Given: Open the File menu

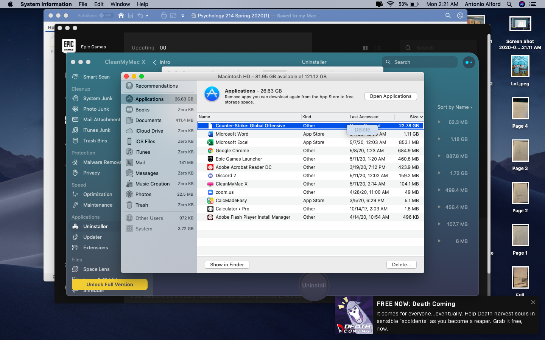Looking at the screenshot, I should coord(83,4).
